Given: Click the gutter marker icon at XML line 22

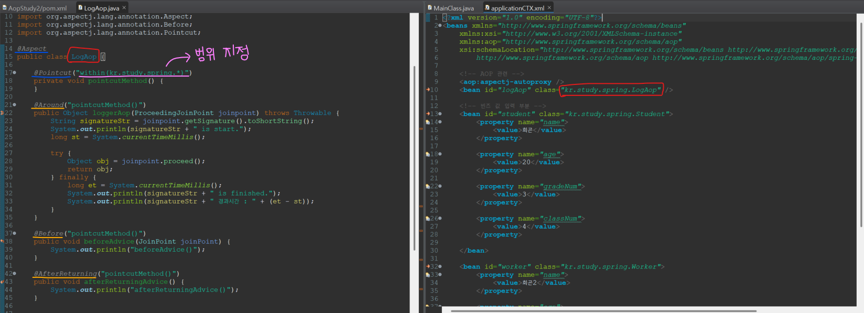Looking at the screenshot, I should (428, 186).
